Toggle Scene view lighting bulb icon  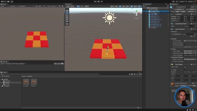pyautogui.click(x=120, y=6)
